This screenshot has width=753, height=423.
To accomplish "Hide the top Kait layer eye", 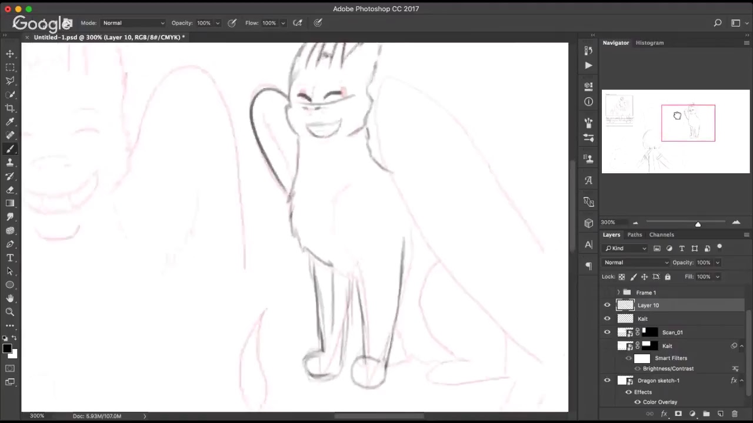I will pos(607,318).
